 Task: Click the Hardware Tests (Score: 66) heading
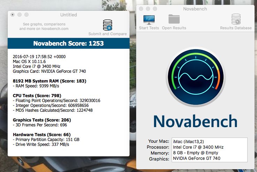pos(42,135)
